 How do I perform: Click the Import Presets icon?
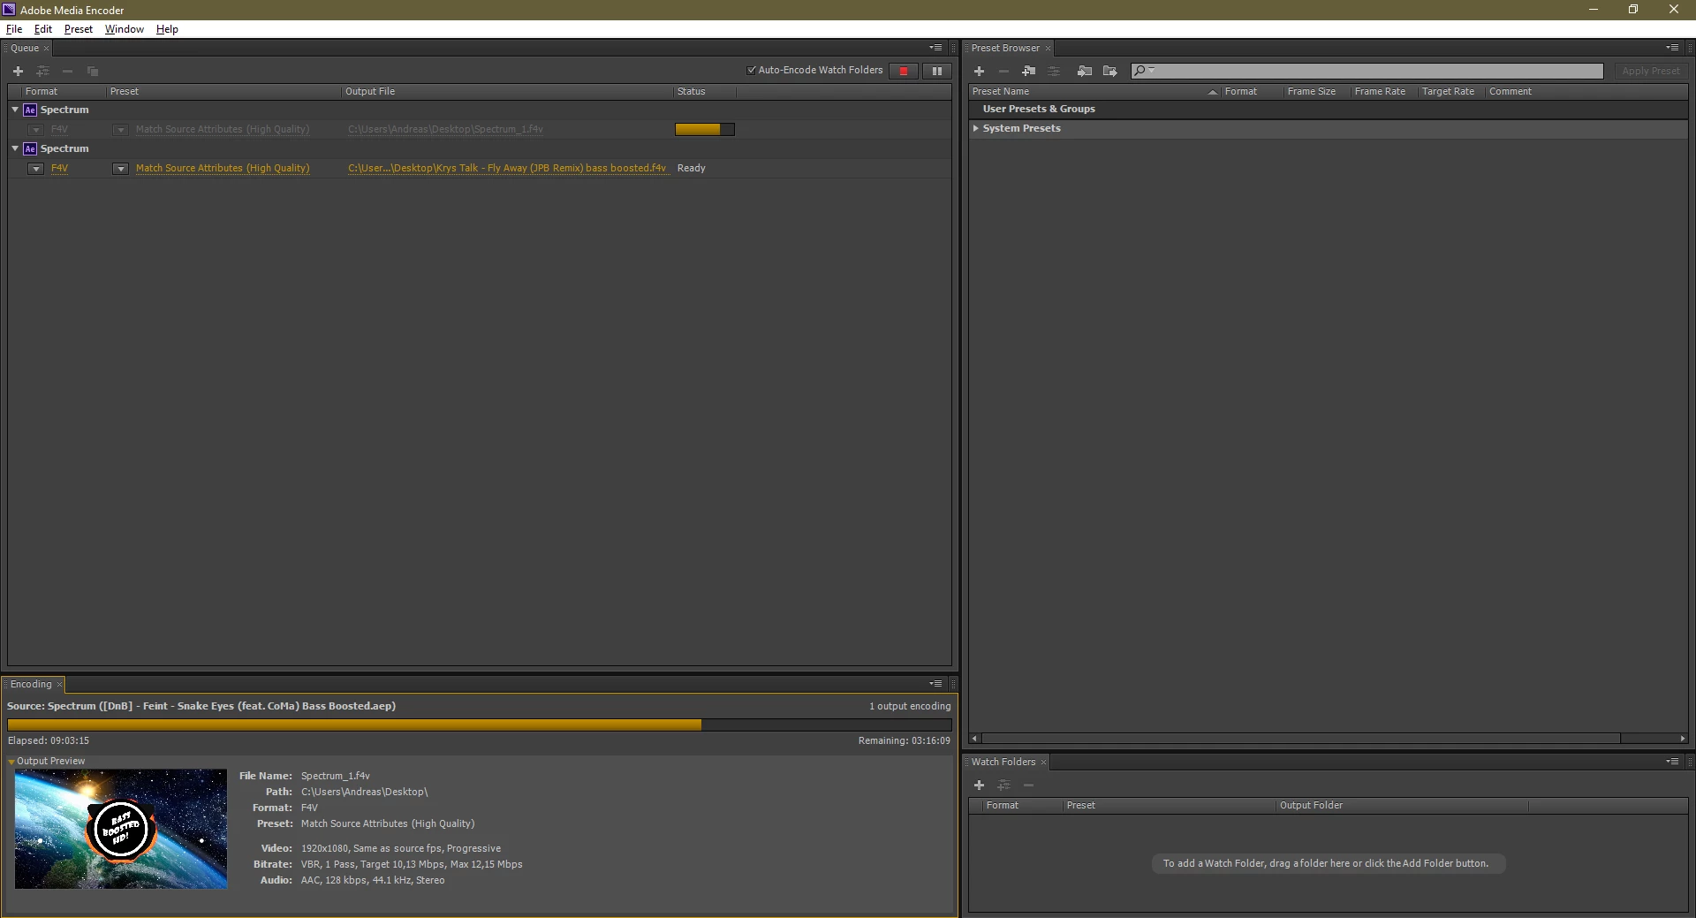1085,71
